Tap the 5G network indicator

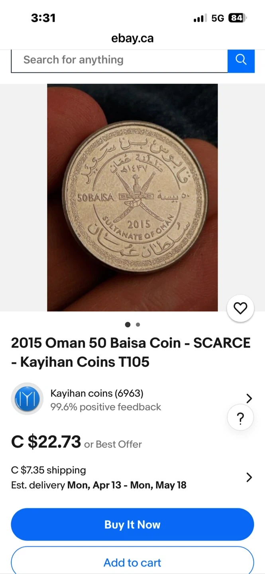click(x=218, y=18)
